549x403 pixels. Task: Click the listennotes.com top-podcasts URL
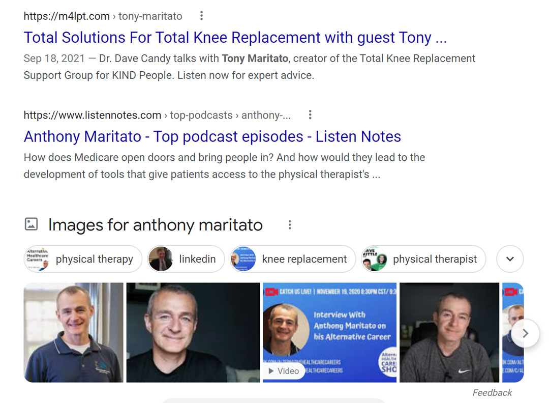pos(157,115)
